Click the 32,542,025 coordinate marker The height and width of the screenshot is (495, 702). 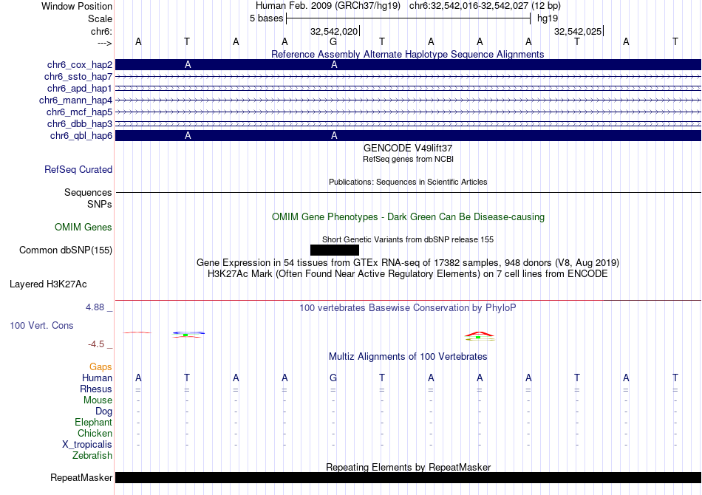coord(579,31)
